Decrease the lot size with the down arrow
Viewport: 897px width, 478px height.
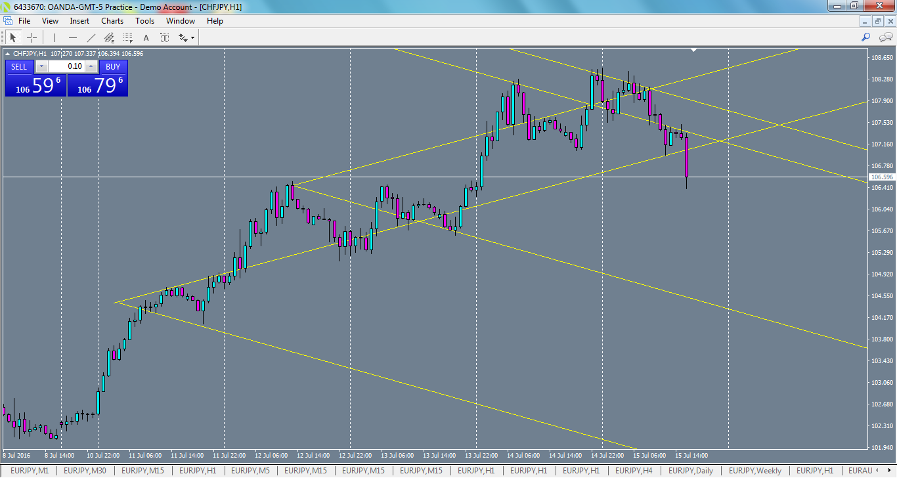(41, 66)
